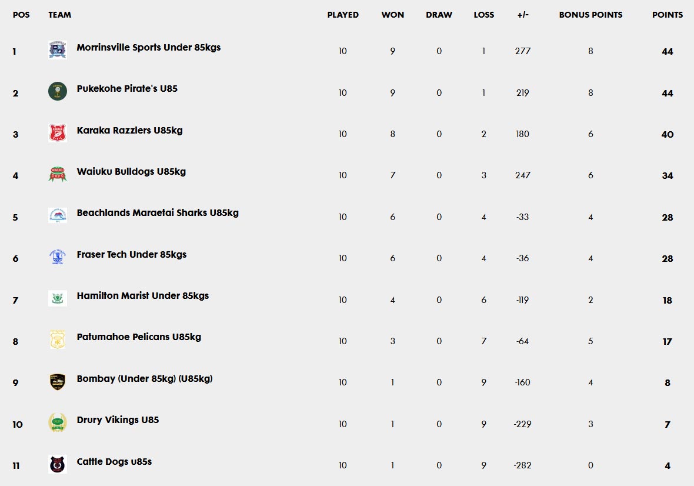Click the BONUS POINTS column header
Screen dimensions: 694x486
[x=590, y=15]
